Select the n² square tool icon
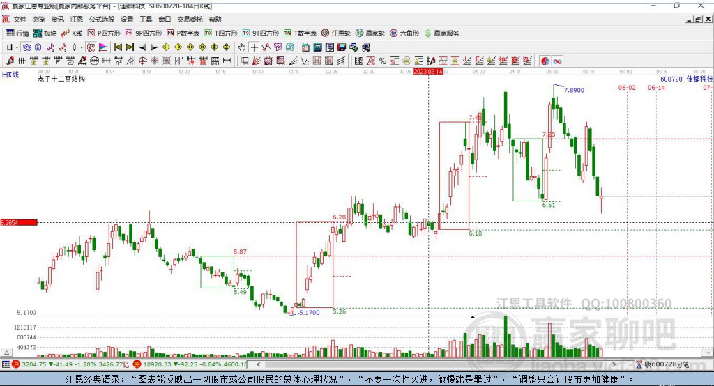Image resolution: width=714 pixels, height=386 pixels. coord(119,61)
